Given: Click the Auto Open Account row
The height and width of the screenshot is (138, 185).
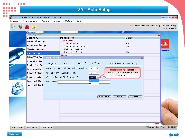Looking at the screenshot, I should (x=110, y=47).
